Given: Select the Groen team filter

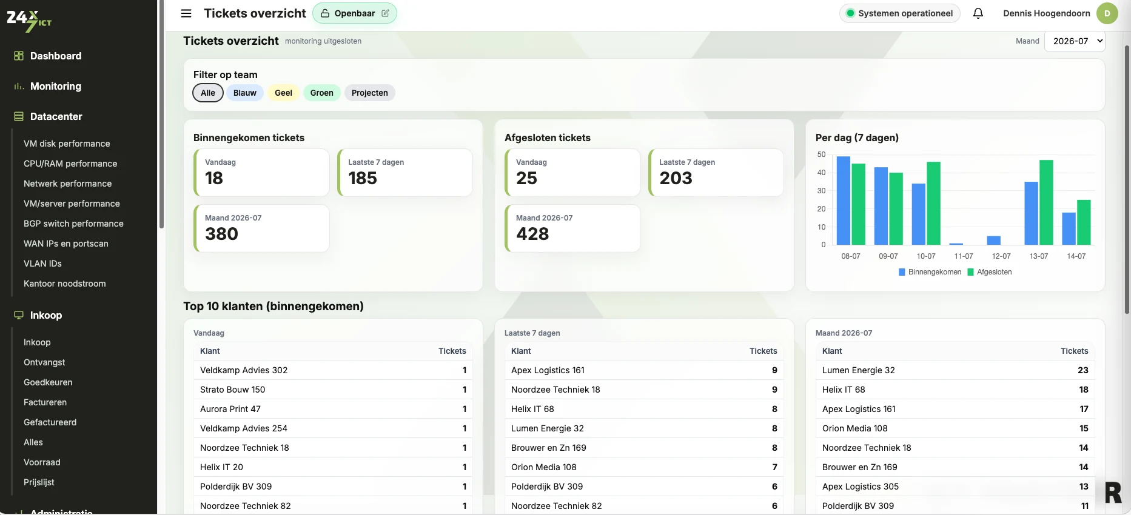Looking at the screenshot, I should click(322, 93).
